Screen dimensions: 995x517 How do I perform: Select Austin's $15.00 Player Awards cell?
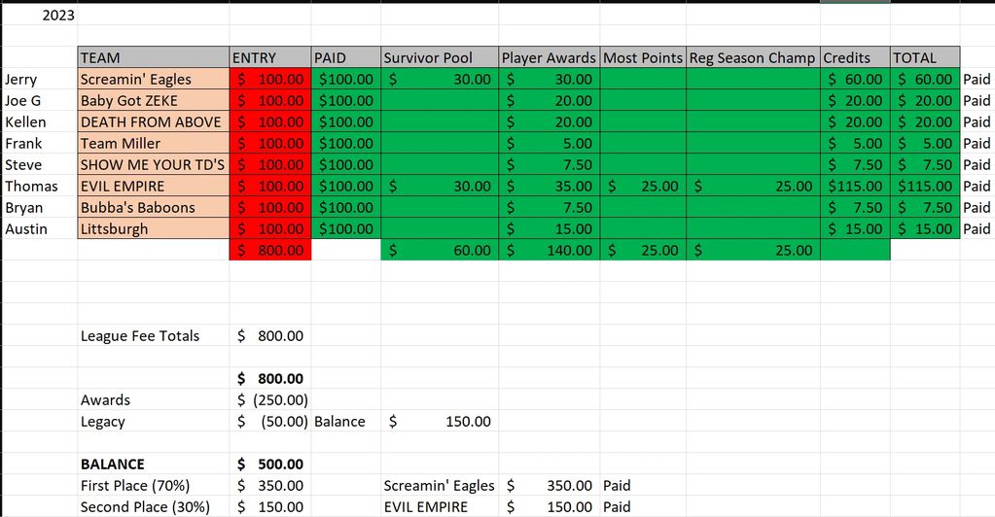[x=549, y=229]
